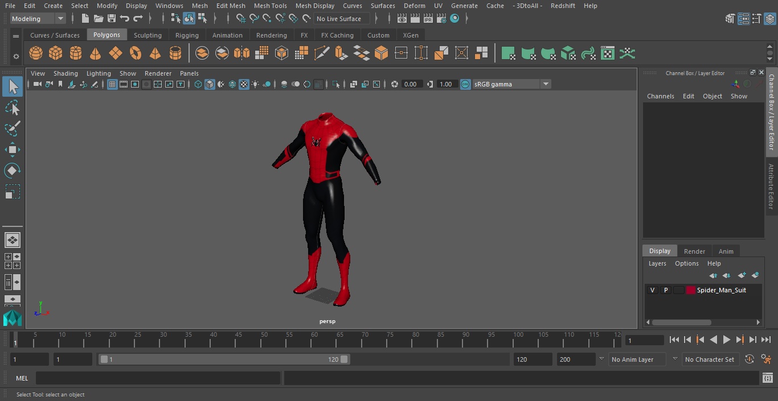Open the viewport Shading menu
The image size is (778, 401).
(65, 73)
